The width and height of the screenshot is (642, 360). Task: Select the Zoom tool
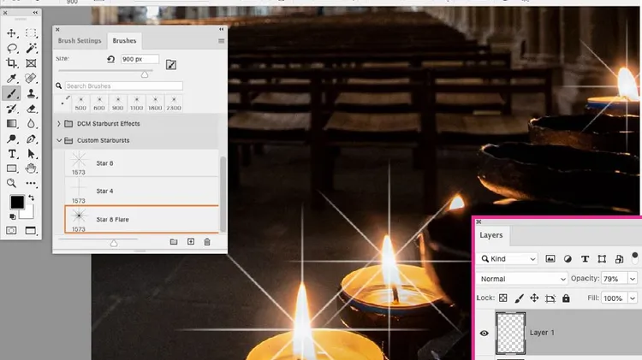tap(11, 183)
